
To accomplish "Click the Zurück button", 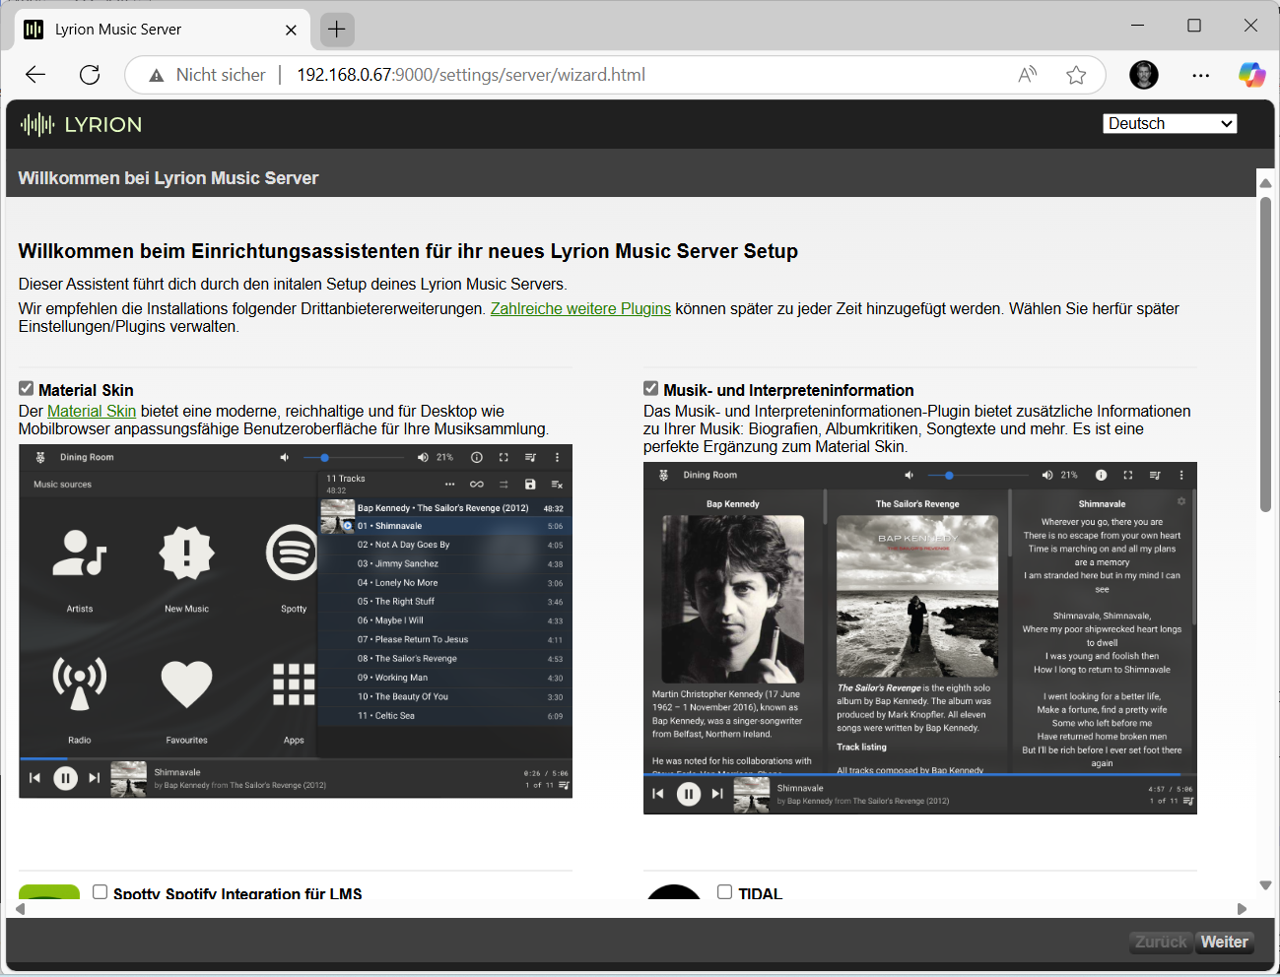I will 1161,942.
